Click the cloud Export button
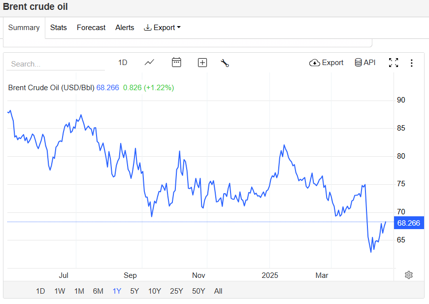Screen dimensions: 429x304 [x=326, y=63]
